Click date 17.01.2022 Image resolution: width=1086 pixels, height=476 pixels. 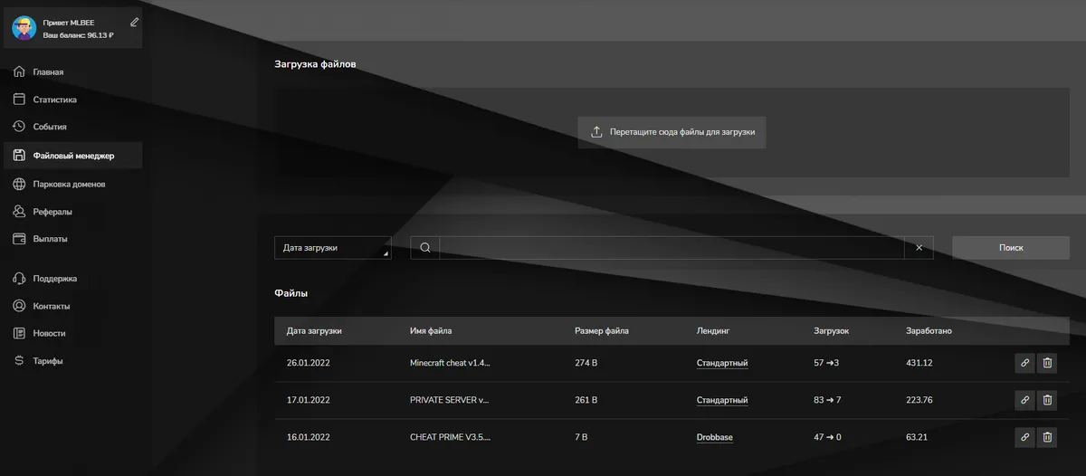[x=308, y=400]
